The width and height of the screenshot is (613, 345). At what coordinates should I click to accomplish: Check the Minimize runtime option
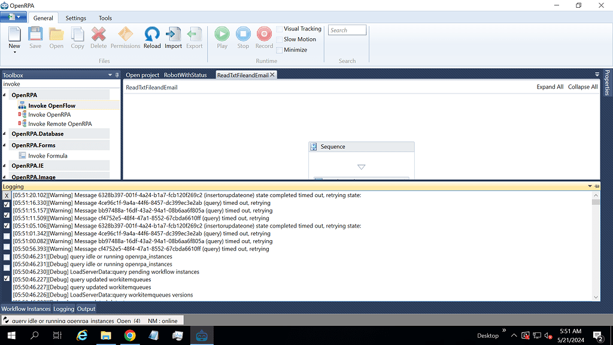point(280,50)
